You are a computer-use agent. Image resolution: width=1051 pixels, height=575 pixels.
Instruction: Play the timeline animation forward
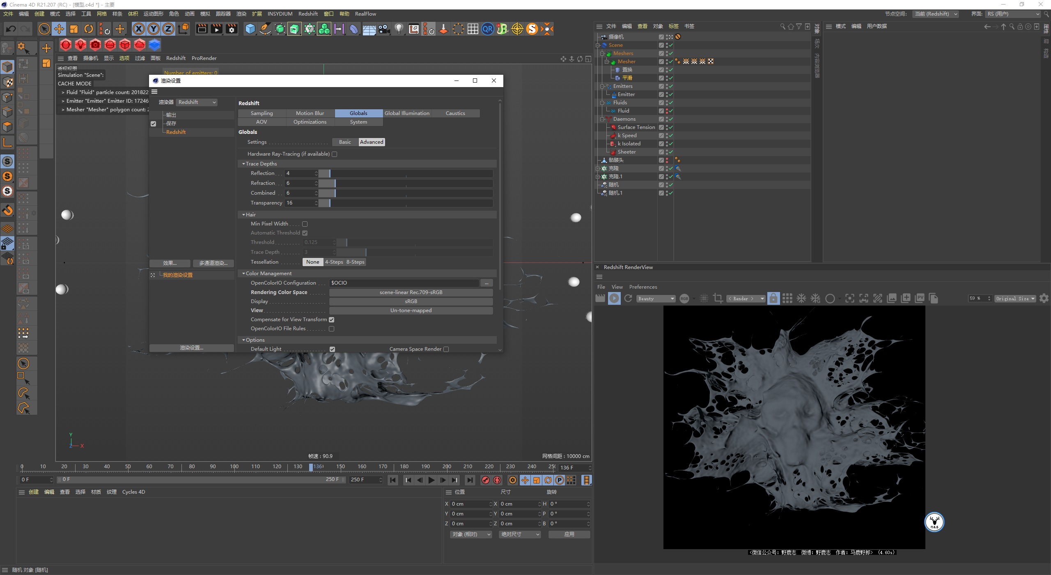431,480
